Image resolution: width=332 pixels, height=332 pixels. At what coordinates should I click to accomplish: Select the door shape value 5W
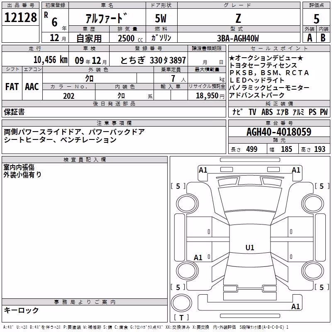pyautogui.click(x=161, y=18)
